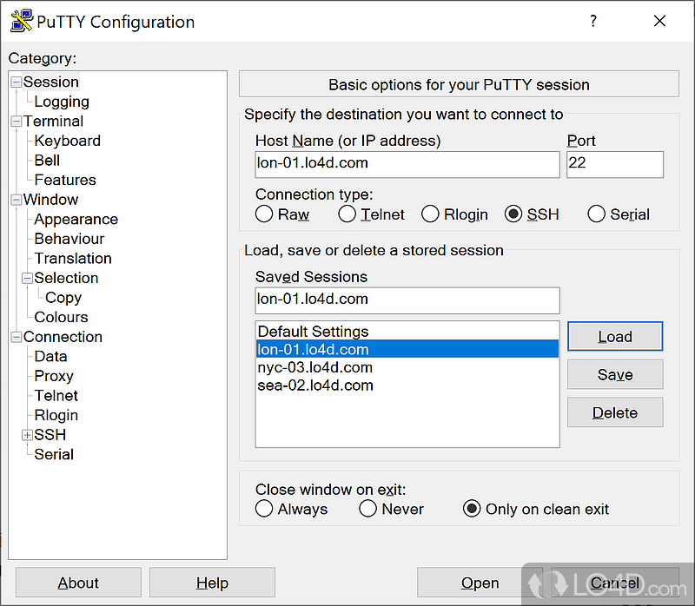Collapse the Selection tree node
The image size is (695, 606).
coord(27,278)
